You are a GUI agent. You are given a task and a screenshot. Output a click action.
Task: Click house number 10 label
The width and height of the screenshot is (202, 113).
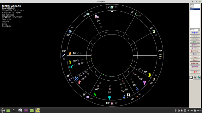pos(106,33)
